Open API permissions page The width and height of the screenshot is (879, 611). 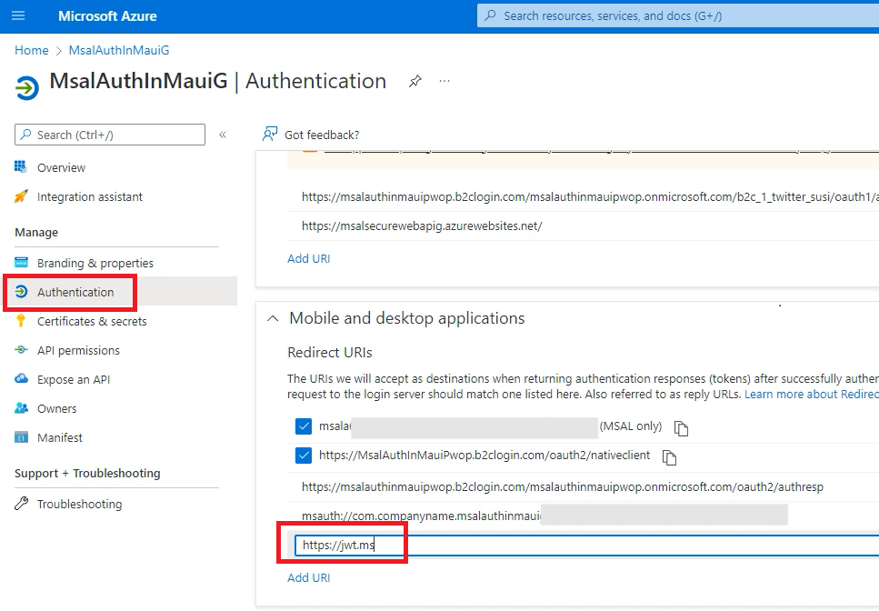(x=78, y=350)
